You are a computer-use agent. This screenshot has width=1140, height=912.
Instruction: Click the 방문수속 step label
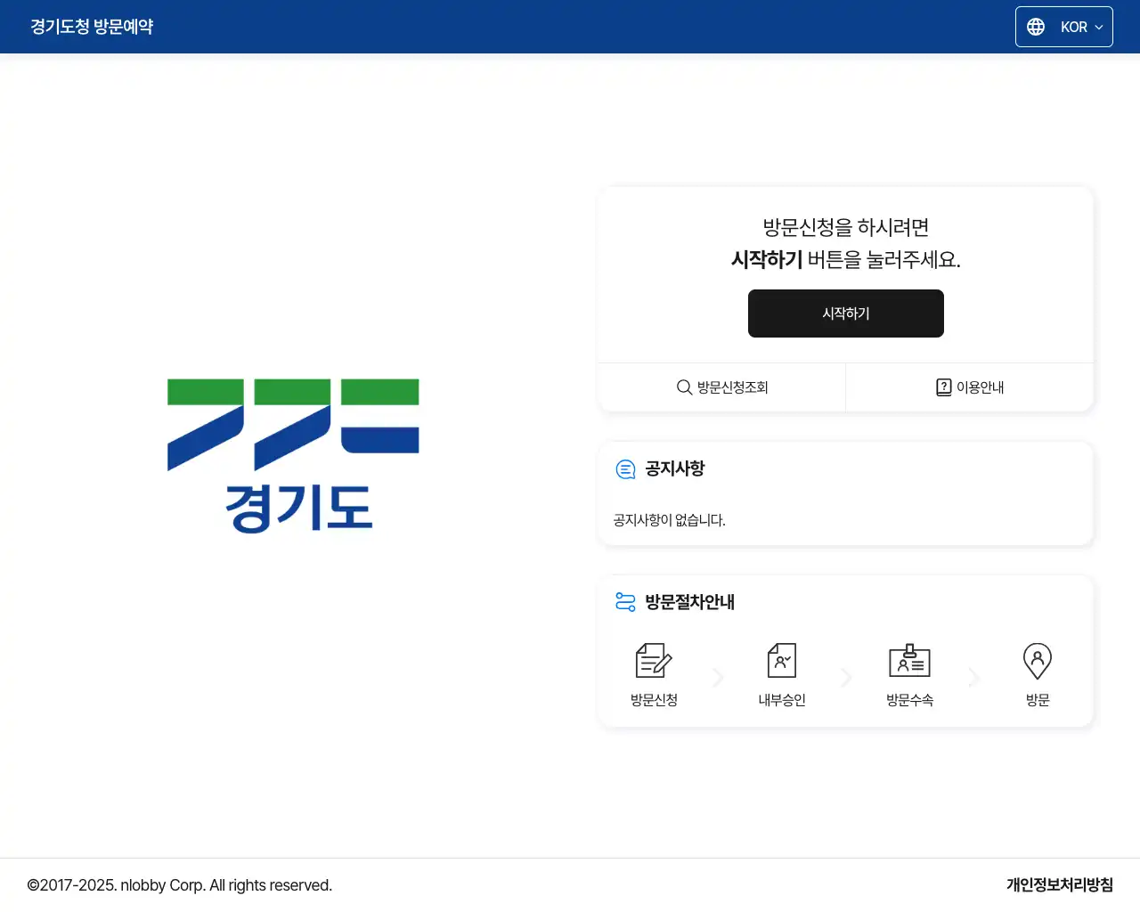(909, 700)
